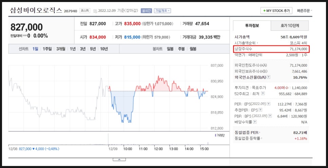Open help icon beside 외국인소진율(B/A)
The width and height of the screenshot is (328, 168).
tap(269, 77)
